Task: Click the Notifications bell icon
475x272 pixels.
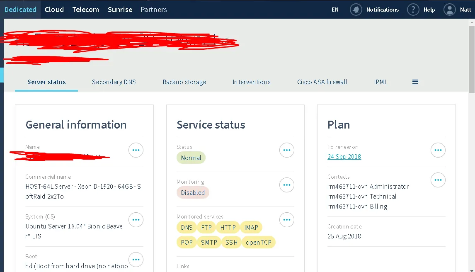Action: pyautogui.click(x=356, y=10)
